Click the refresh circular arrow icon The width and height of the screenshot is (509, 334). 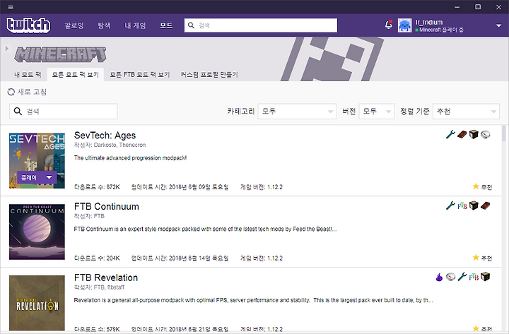(x=11, y=92)
